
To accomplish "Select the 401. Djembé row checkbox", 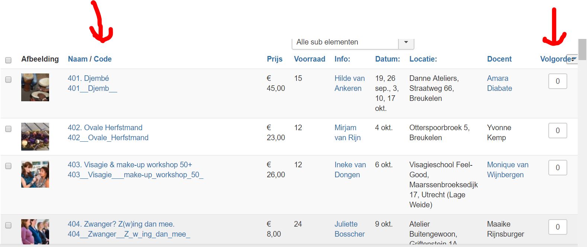I will click(8, 79).
